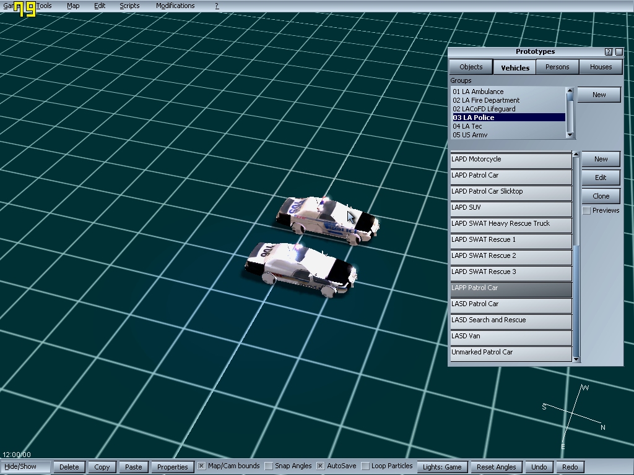Click the Clone prototype button

pos(601,196)
